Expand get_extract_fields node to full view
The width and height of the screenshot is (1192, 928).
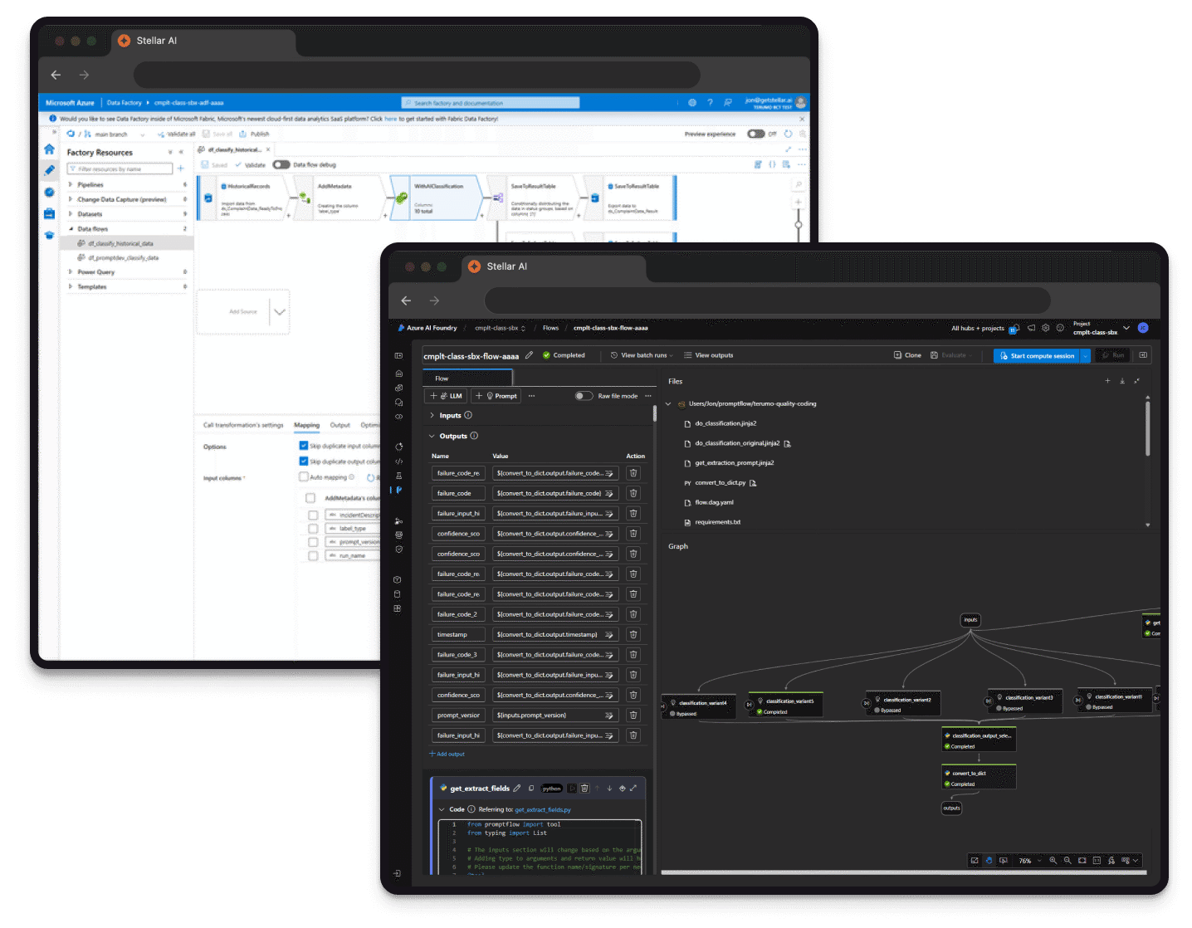click(x=633, y=789)
